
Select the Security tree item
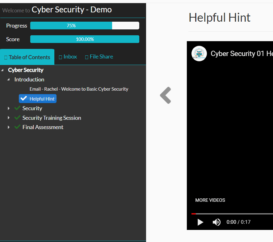[x=32, y=108]
